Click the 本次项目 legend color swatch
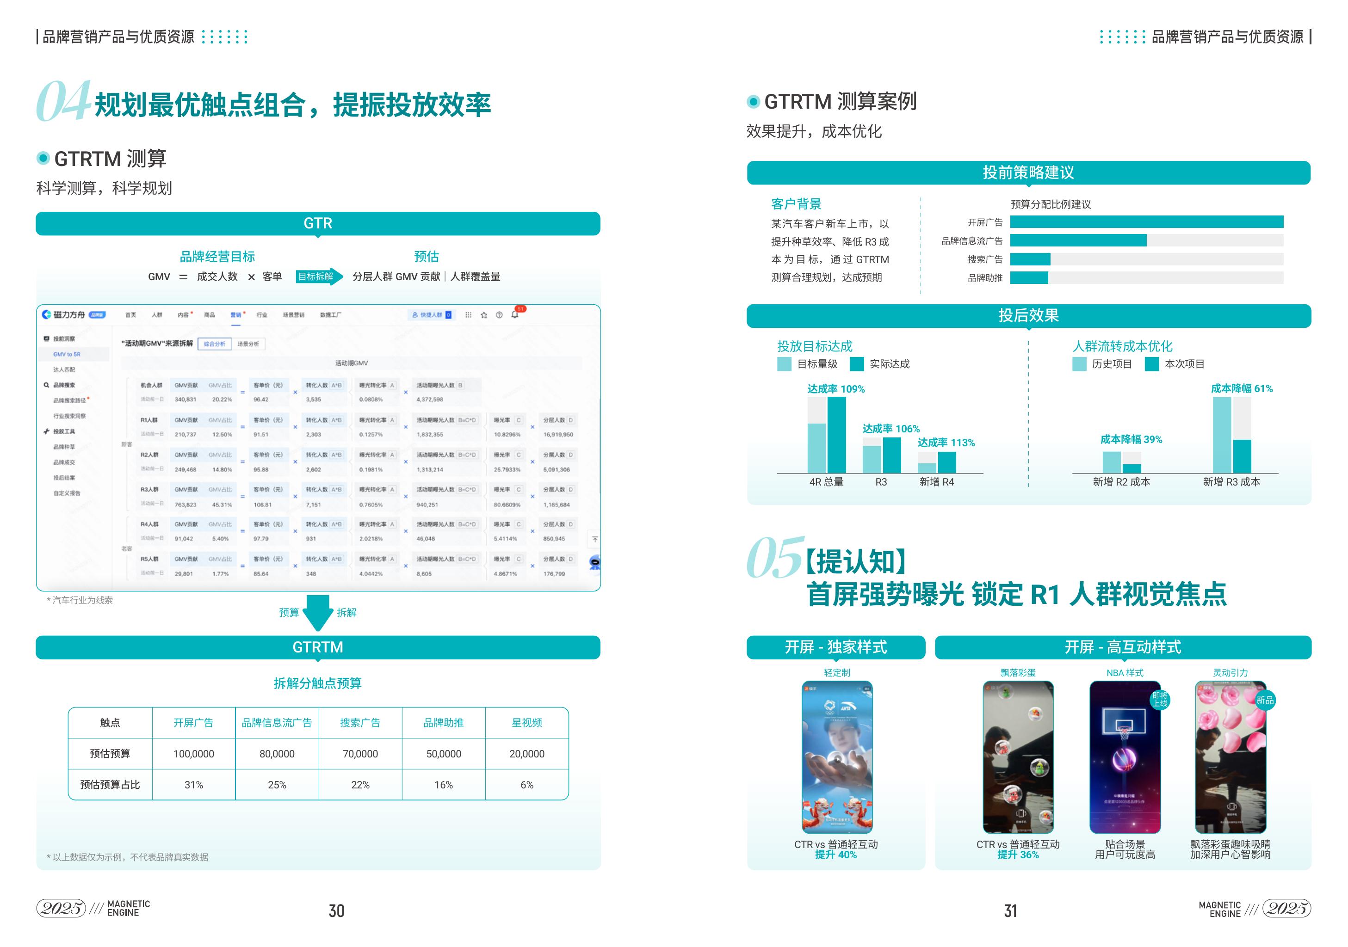This screenshot has width=1348, height=947. (x=1152, y=364)
